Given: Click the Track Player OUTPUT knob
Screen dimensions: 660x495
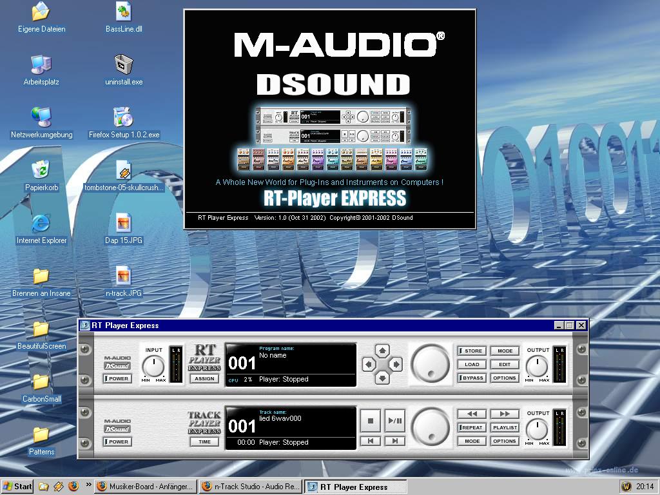Looking at the screenshot, I should click(x=538, y=430).
